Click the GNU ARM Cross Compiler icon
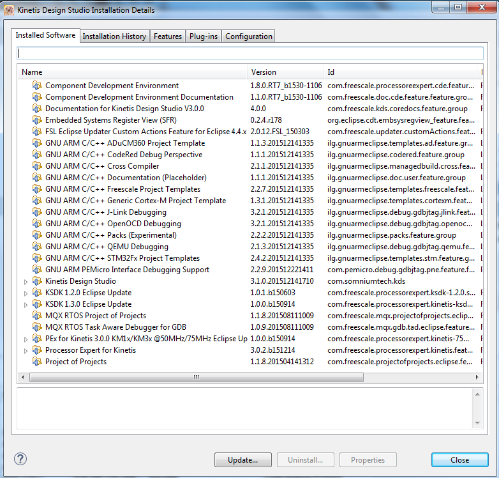This screenshot has height=478, width=499. pyautogui.click(x=37, y=166)
